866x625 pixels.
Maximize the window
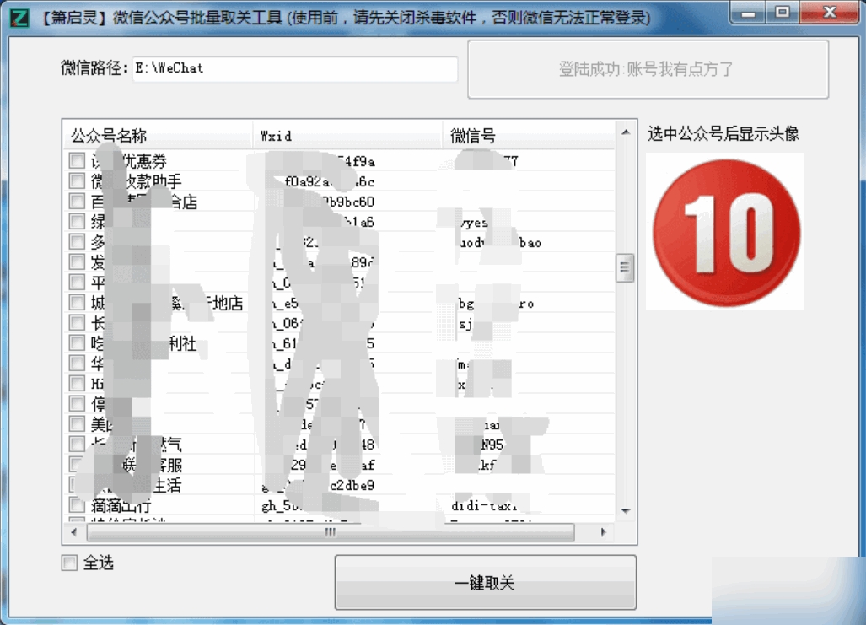(x=782, y=13)
